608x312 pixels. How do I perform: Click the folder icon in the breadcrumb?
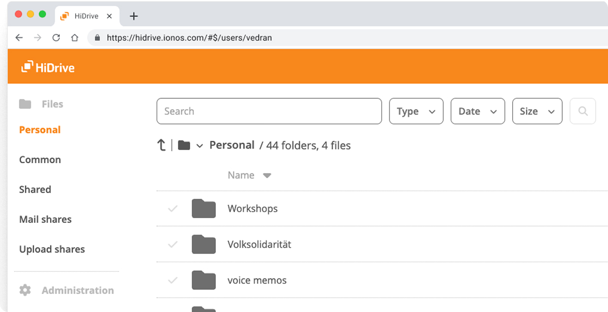click(x=184, y=145)
